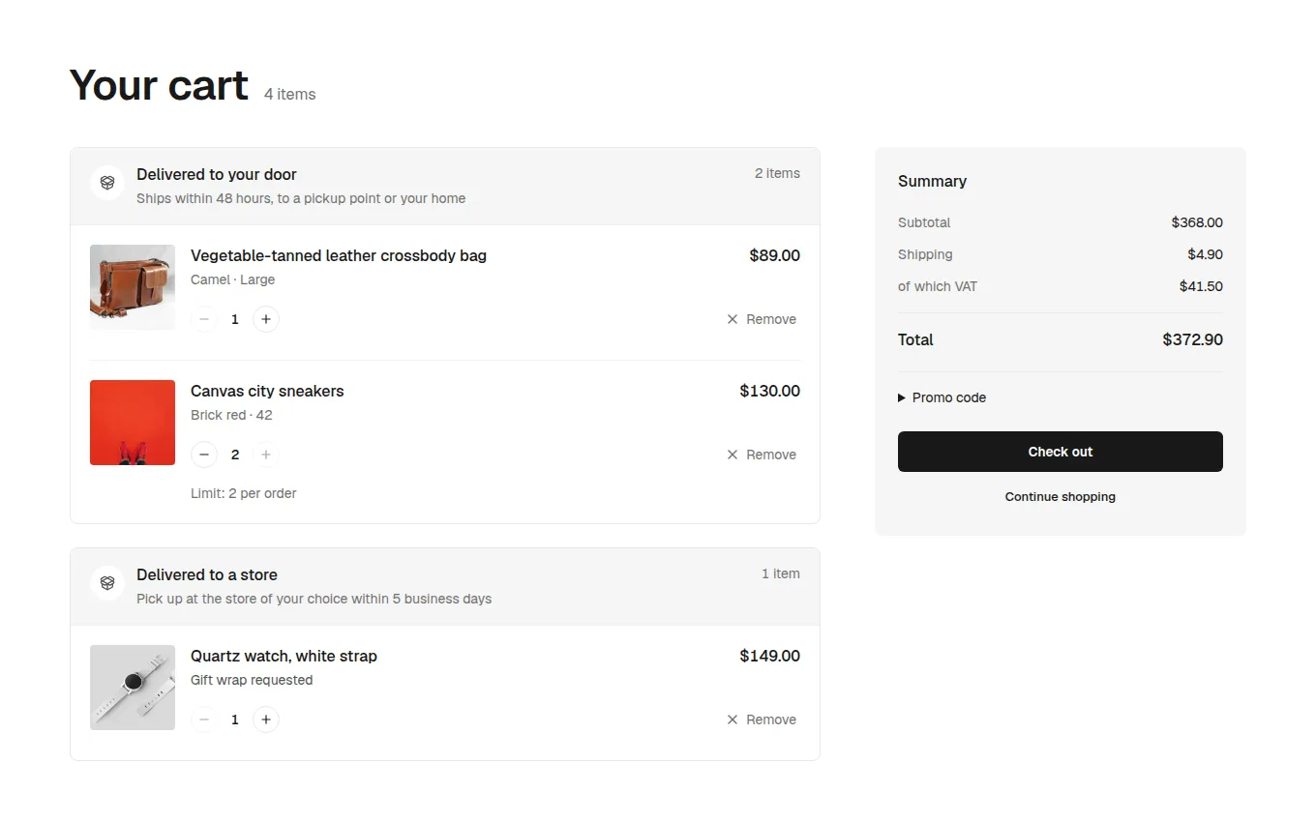This screenshot has width=1316, height=822.
Task: Click minus button for Quartz watch
Action: 204,719
